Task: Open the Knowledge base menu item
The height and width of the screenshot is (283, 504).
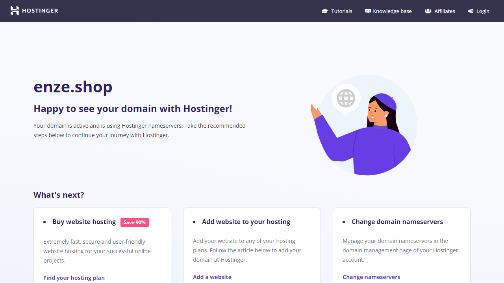Action: coord(388,11)
